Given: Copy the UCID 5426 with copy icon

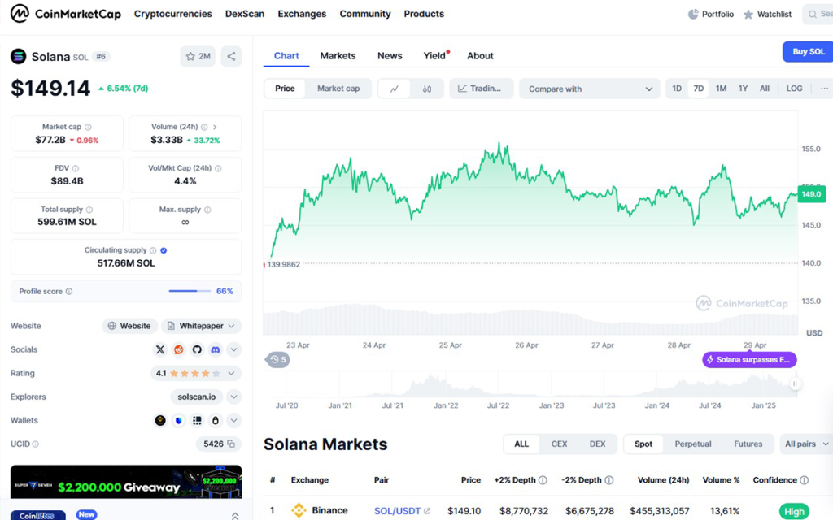Looking at the screenshot, I should (x=231, y=444).
